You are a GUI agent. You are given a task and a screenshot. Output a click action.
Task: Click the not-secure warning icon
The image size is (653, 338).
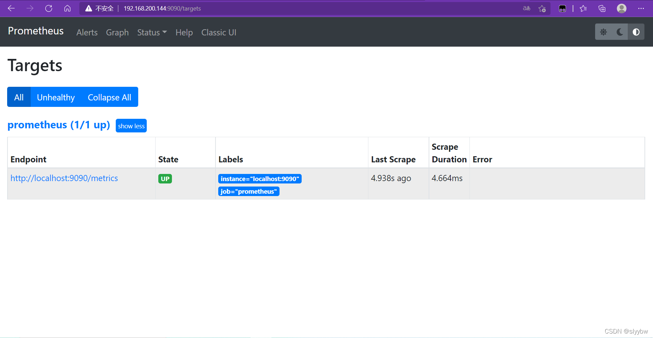[89, 9]
